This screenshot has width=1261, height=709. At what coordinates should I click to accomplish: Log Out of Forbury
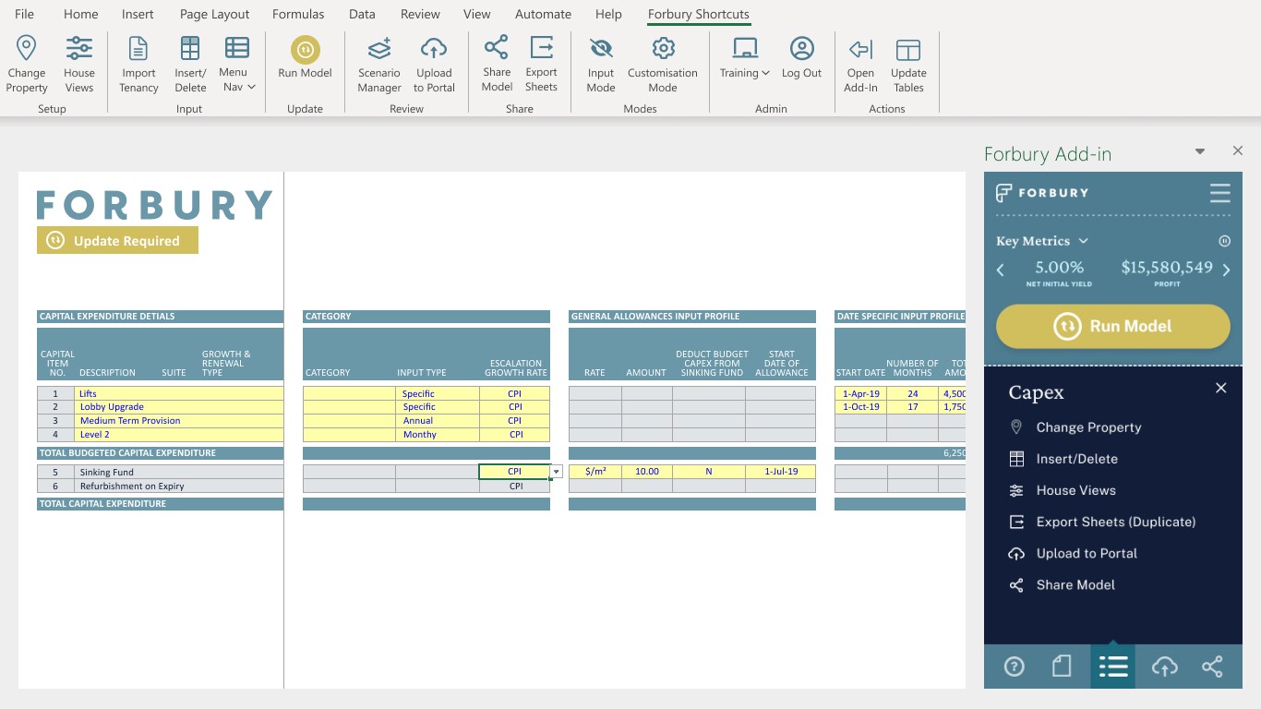[x=801, y=57]
